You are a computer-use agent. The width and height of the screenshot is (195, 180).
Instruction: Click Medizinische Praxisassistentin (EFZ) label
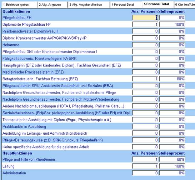click(33, 72)
